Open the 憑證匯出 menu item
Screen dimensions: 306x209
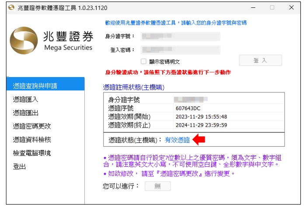pyautogui.click(x=26, y=113)
